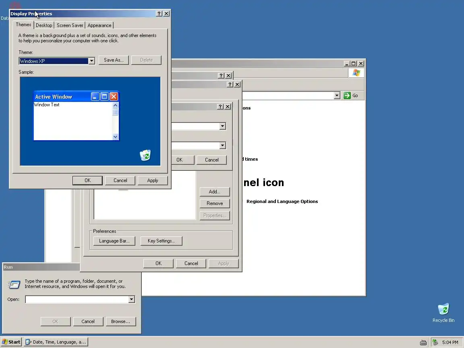
Task: Click Windows flag logo in Control Panel window
Action: coord(356,73)
